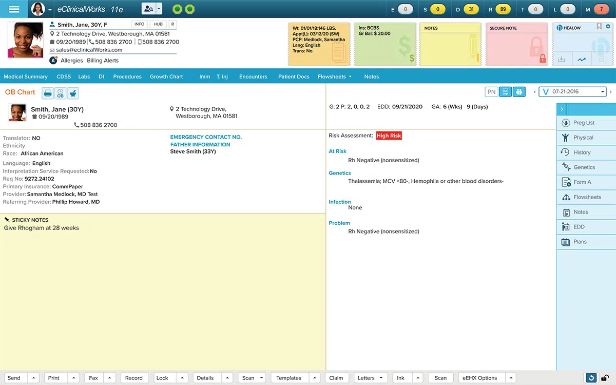Open the patient lookup icon in the top bar
Screen dimensions: 616x385
pos(148,8)
